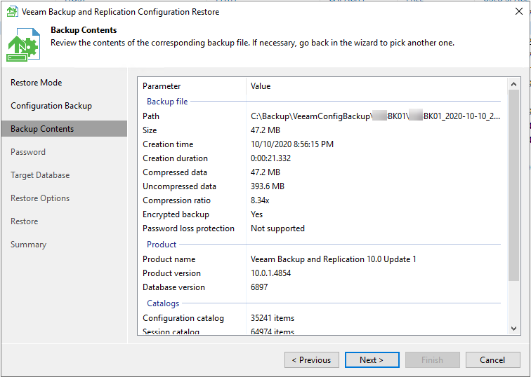Click the Yes value for encryption

pos(256,214)
